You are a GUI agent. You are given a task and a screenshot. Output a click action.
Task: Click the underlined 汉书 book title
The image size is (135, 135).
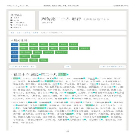[111, 87]
